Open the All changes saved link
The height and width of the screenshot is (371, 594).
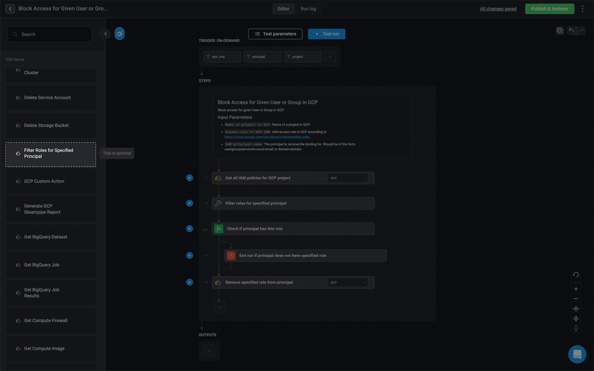click(498, 9)
